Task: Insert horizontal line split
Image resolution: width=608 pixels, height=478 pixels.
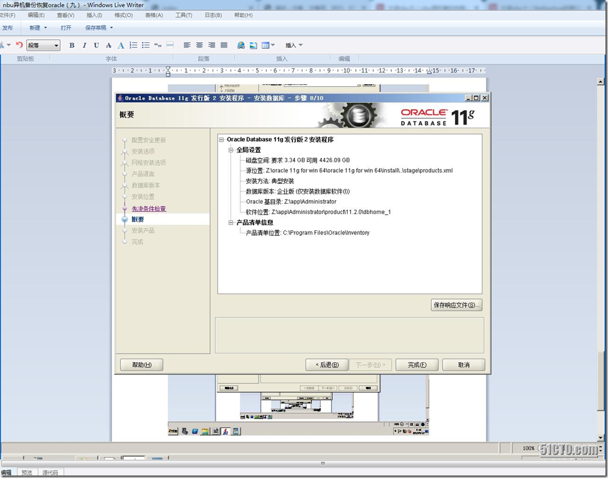Action: [x=170, y=45]
